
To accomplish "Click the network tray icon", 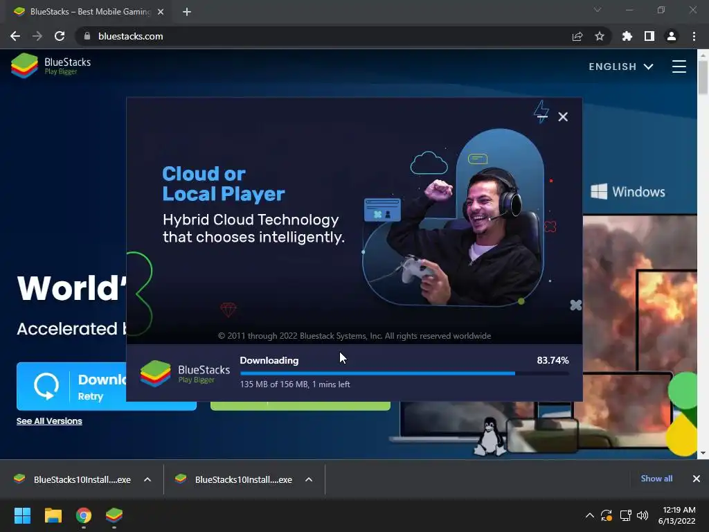I will 625,515.
